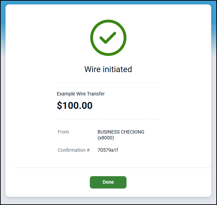Select confirmation number 70579a1f

pyautogui.click(x=108, y=150)
